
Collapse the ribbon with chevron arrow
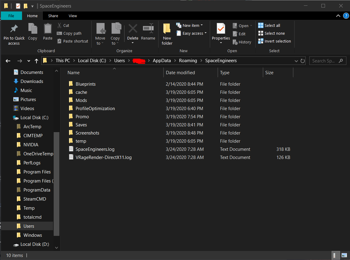(338, 16)
